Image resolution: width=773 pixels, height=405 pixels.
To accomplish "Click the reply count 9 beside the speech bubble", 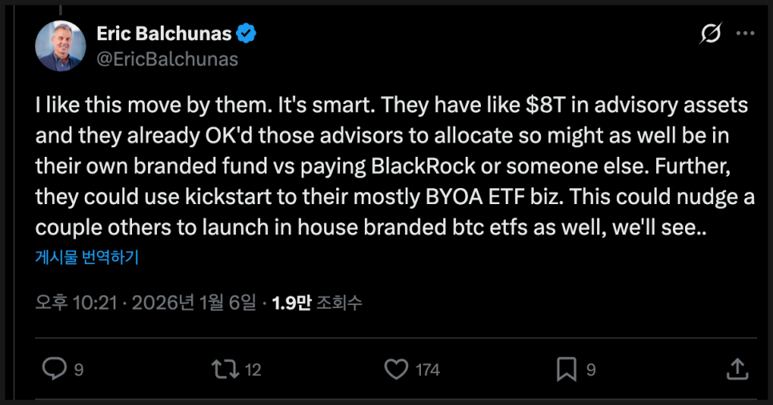I will (x=78, y=369).
